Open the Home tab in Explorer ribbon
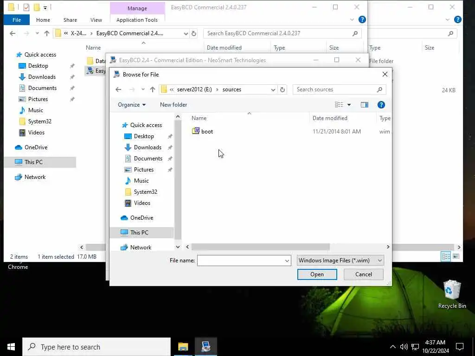 click(x=43, y=20)
